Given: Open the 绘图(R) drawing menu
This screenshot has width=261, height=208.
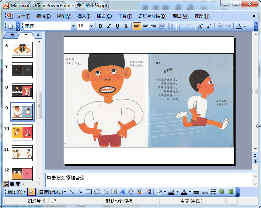Looking at the screenshot, I should [x=16, y=192].
